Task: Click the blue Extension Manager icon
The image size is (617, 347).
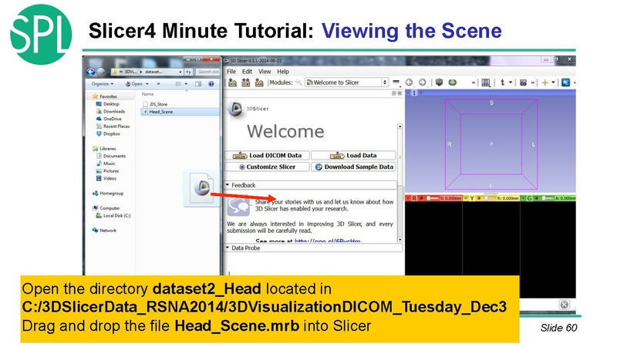Action: point(566,83)
